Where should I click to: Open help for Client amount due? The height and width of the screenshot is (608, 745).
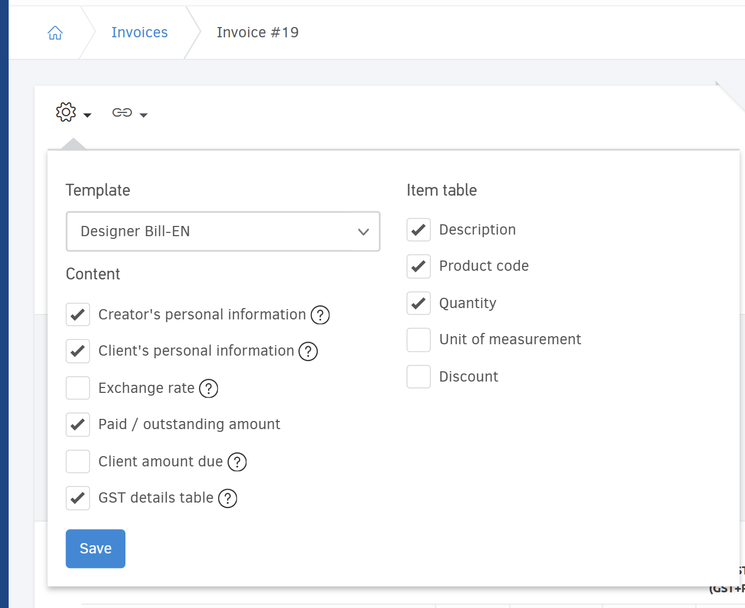click(x=237, y=462)
